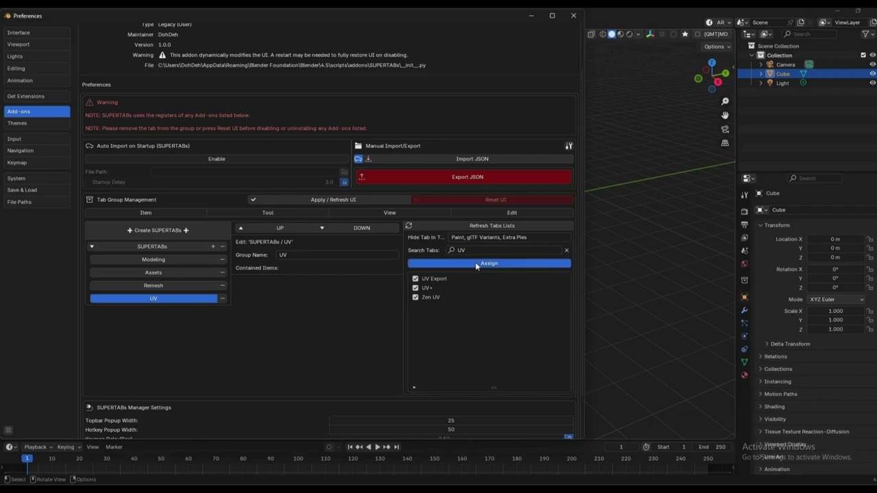Hide Cube with its eye icon
The height and width of the screenshot is (493, 877).
coord(872,74)
